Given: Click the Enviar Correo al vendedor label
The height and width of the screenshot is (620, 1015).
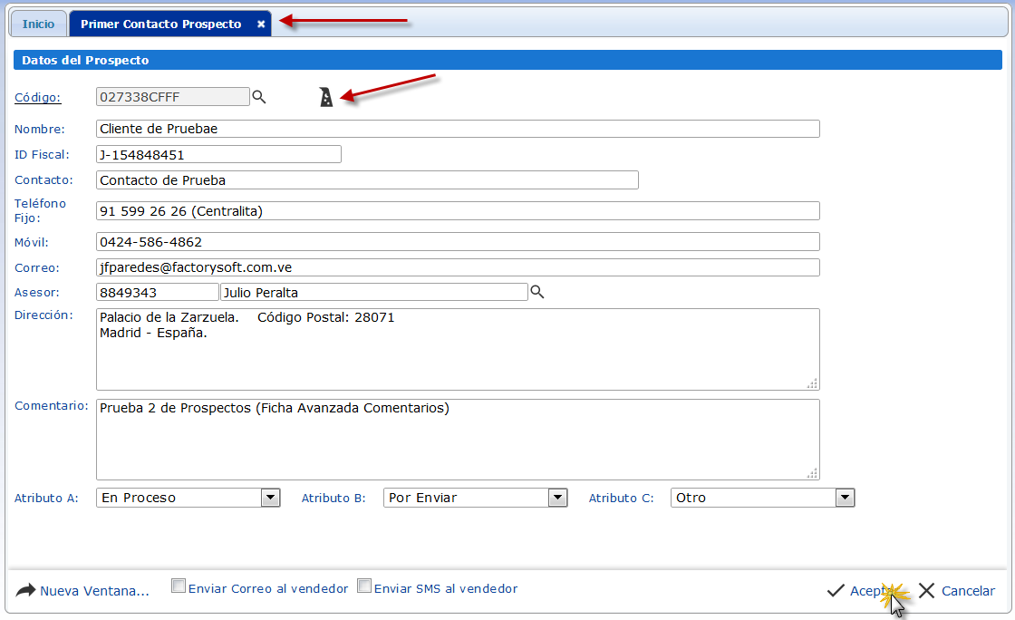Looking at the screenshot, I should (268, 589).
